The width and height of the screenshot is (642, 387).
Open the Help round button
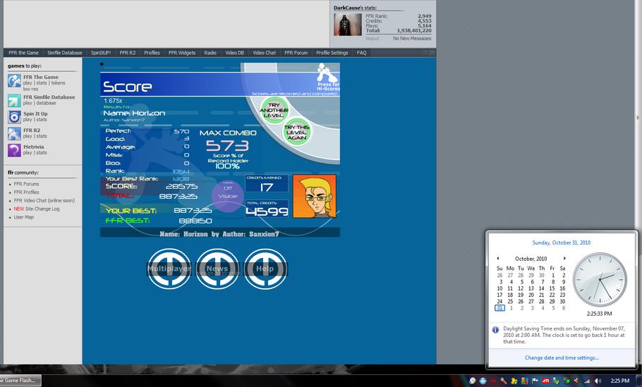point(265,269)
